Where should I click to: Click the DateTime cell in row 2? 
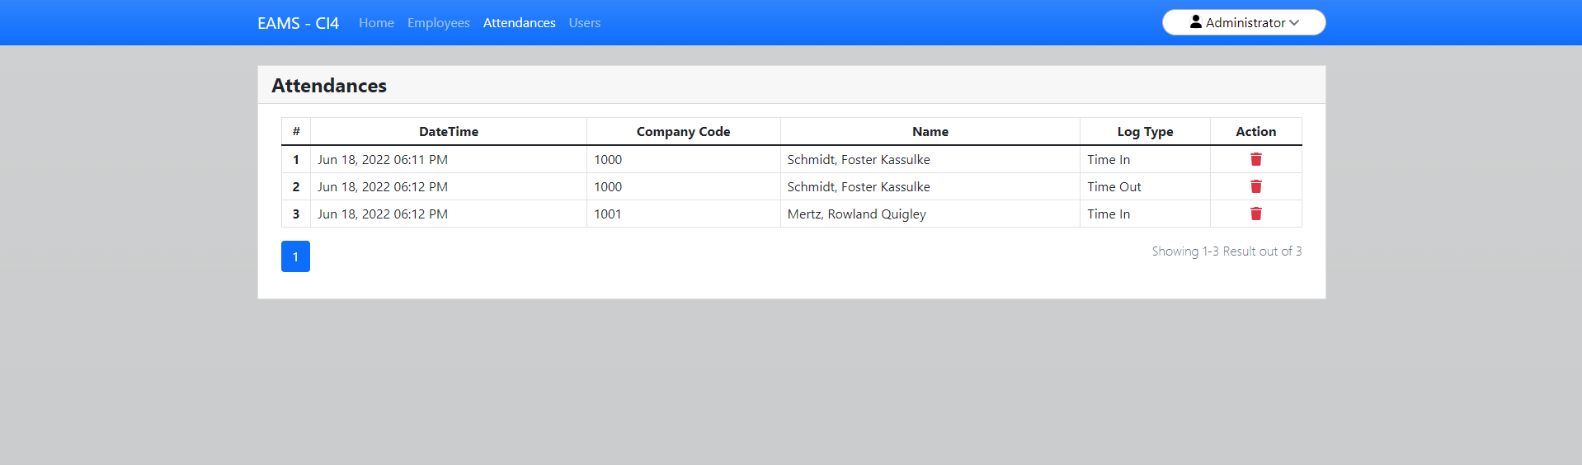(x=449, y=186)
